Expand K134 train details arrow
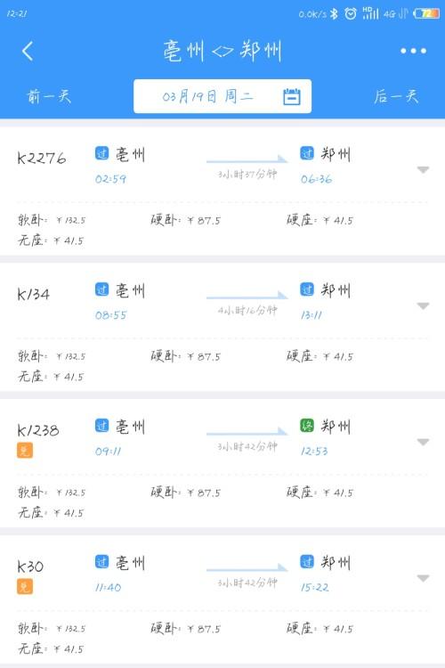Screen dimensions: 445x668 (423, 305)
